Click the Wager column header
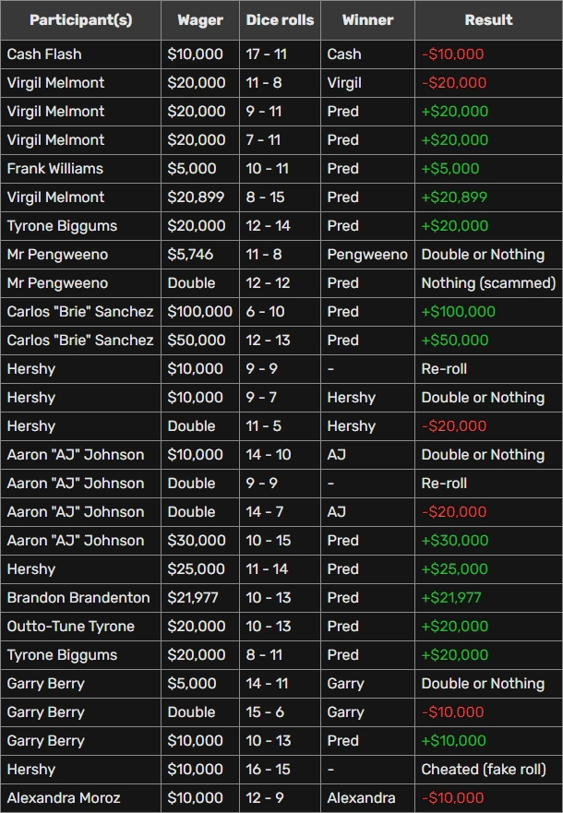This screenshot has height=813, width=563. tap(199, 19)
